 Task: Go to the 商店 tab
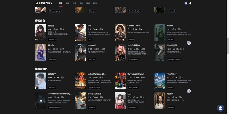[x=81, y=3]
